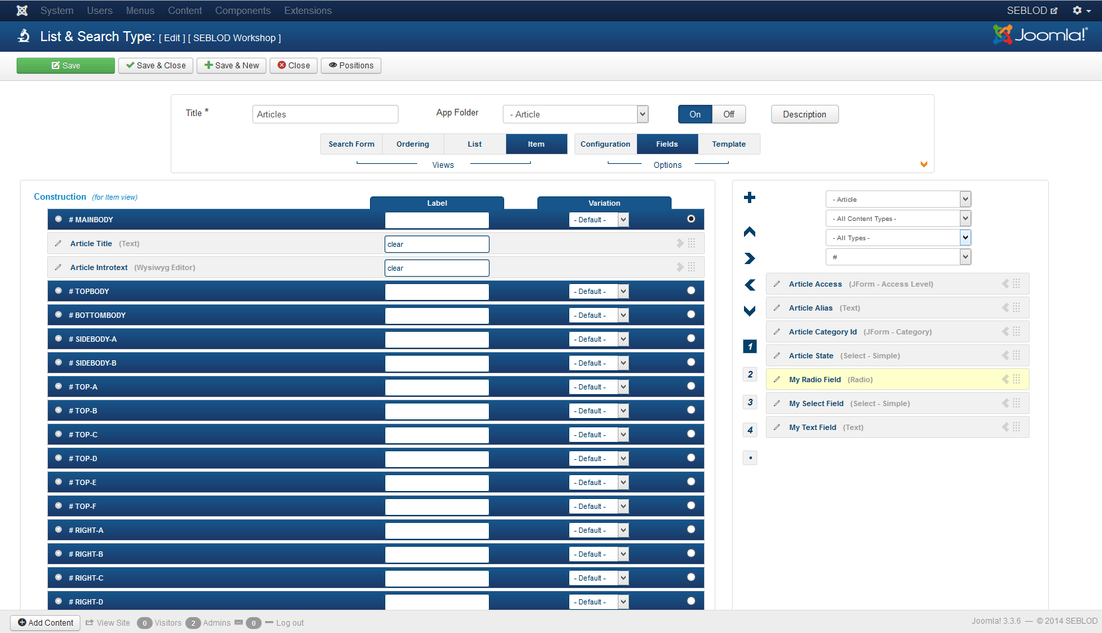Open the All Content Types filter dropdown
The width and height of the screenshot is (1102, 633).
pos(898,218)
